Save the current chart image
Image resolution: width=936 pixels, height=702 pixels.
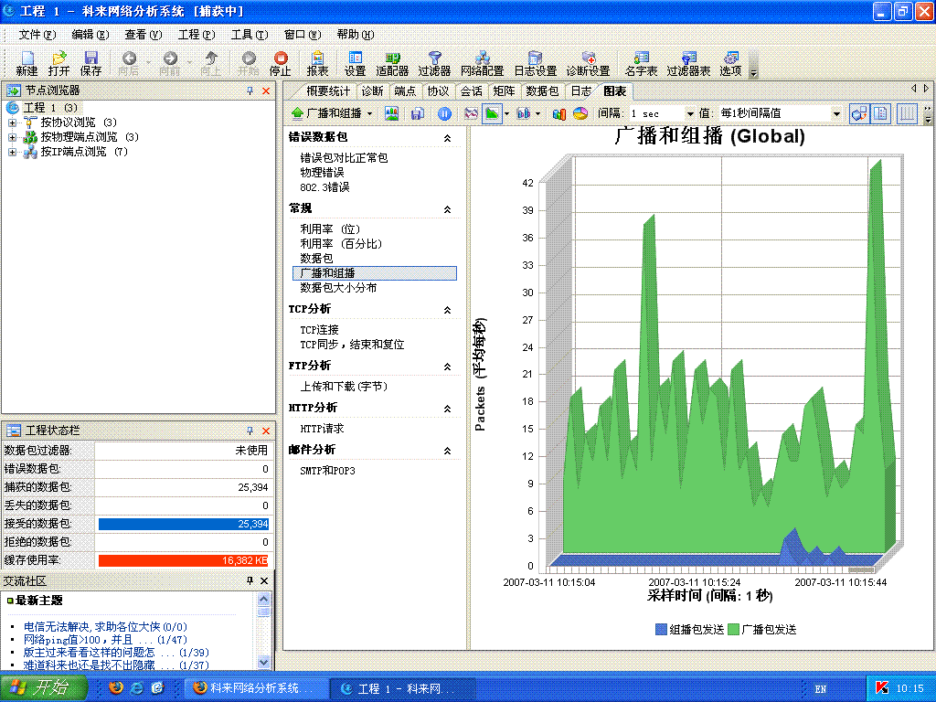point(416,112)
